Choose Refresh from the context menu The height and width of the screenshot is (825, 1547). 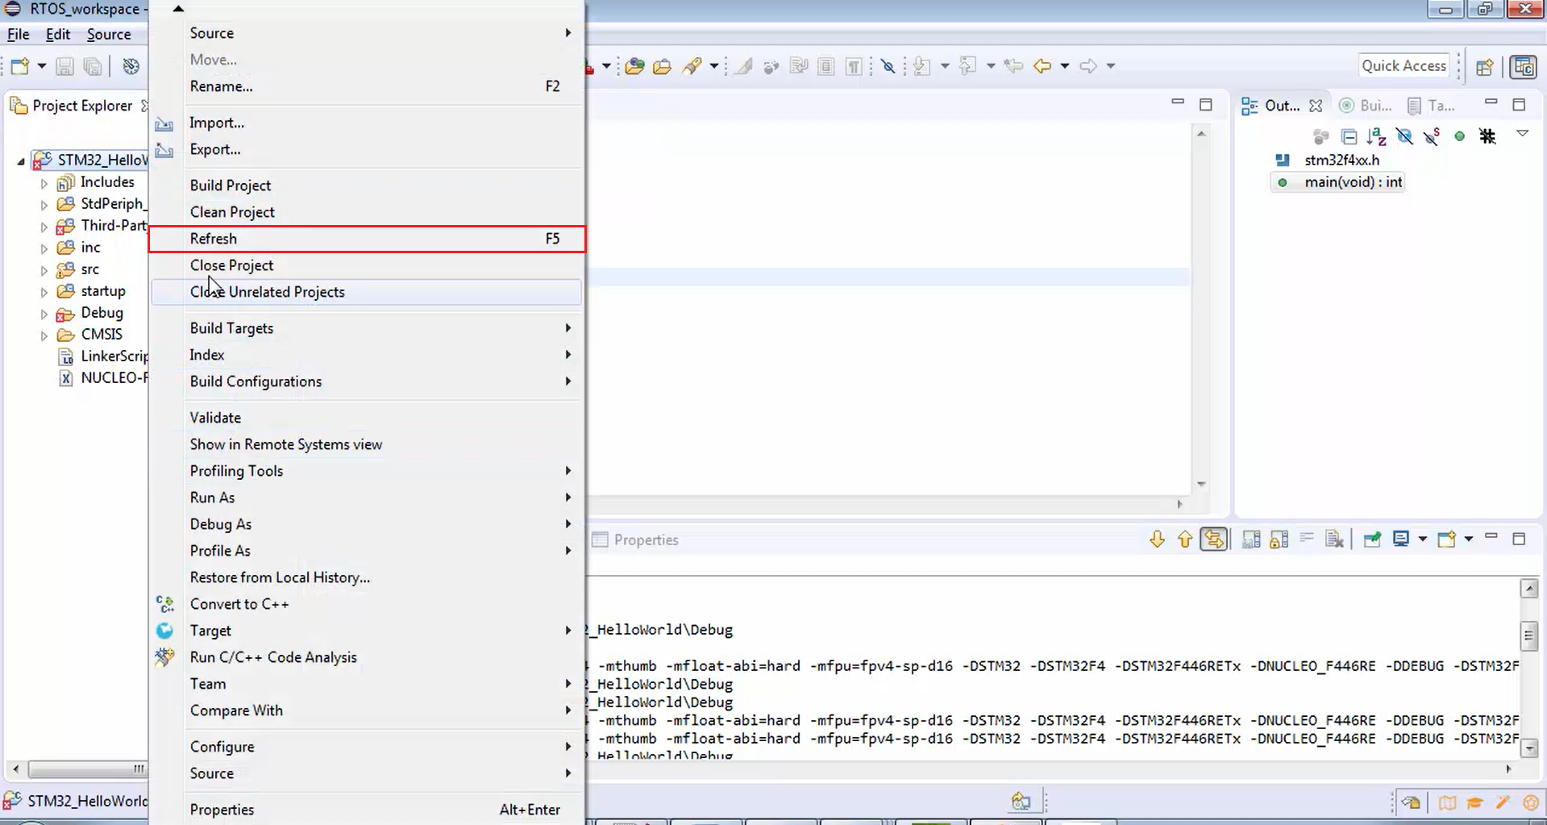(x=367, y=239)
